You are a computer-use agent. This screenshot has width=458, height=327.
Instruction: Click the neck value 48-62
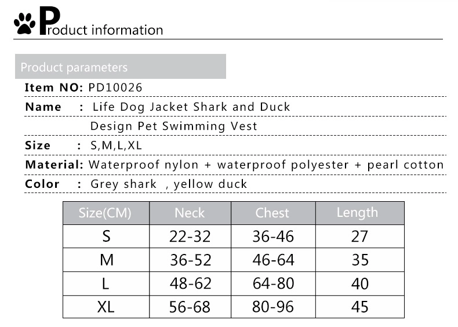pos(190,284)
